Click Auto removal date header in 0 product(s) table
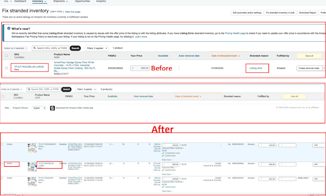The height and width of the screenshot is (196, 326). (x=143, y=96)
